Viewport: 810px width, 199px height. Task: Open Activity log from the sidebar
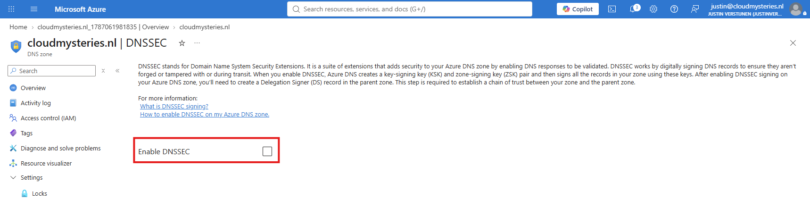(x=36, y=103)
